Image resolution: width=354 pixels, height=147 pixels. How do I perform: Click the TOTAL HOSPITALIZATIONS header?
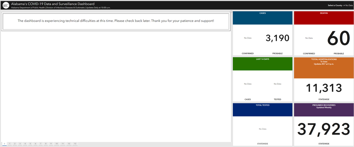tap(324, 68)
